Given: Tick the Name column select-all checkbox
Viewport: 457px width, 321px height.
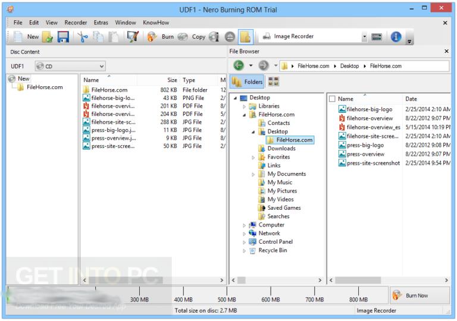Looking at the screenshot, I should [x=332, y=99].
